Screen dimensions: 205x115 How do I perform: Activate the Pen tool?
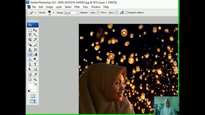coord(30,65)
